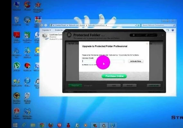Viewport: 183px width, 128px height.
Task: Launch the uTorrent desktop shortcut
Action: 17,67
